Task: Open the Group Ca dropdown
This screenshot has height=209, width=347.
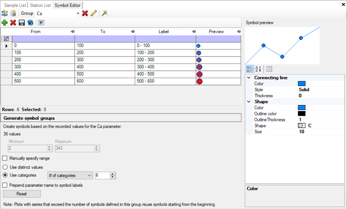Action: point(78,13)
